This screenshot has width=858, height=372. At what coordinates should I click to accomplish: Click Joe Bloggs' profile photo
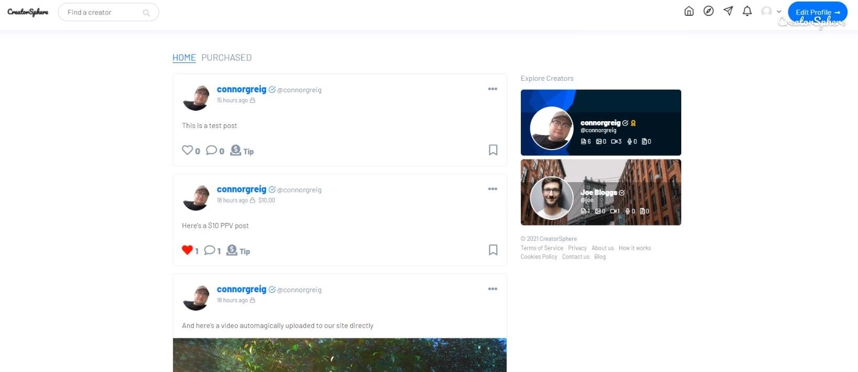(552, 198)
